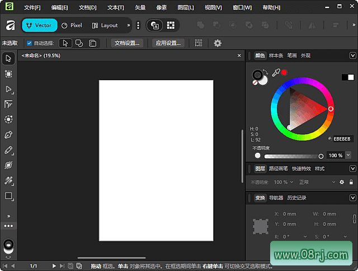The height and width of the screenshot is (271, 358).
Task: Click the 应用设置... button
Action: (168, 43)
